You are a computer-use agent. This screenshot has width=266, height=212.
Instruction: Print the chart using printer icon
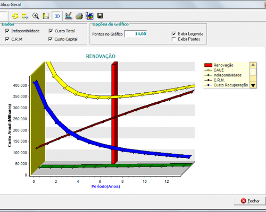tap(79, 16)
